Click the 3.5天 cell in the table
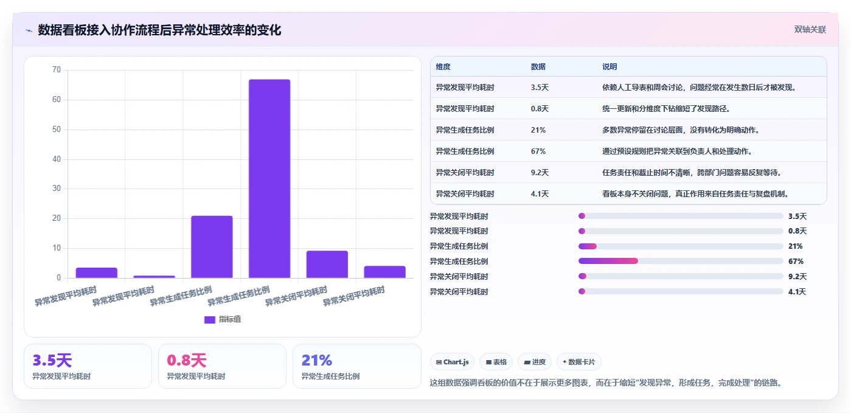 tap(540, 88)
